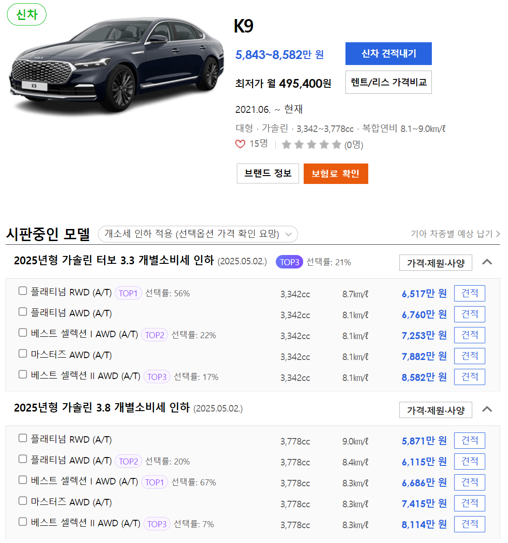
Task: Click TOP2 badge next to 선택률: 20%
Action: pyautogui.click(x=128, y=461)
